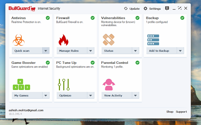Expand the Status dropdown arrow
This screenshot has width=201, height=125.
135,51
